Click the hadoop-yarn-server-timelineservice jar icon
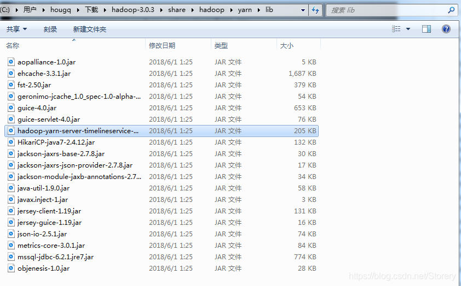 coord(11,130)
